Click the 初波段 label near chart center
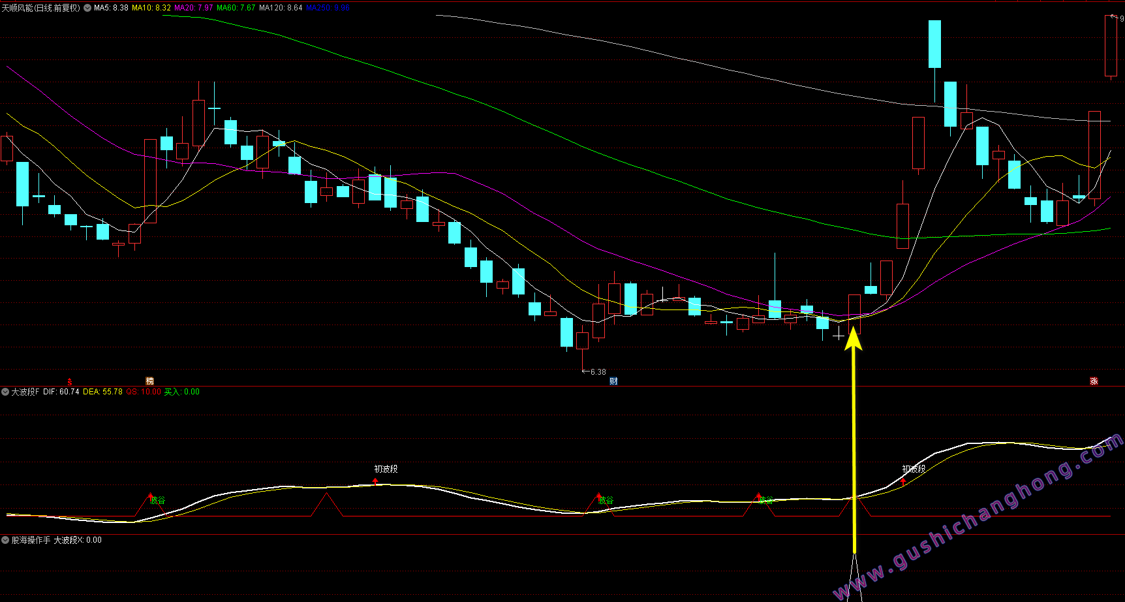This screenshot has height=602, width=1125. (x=386, y=469)
